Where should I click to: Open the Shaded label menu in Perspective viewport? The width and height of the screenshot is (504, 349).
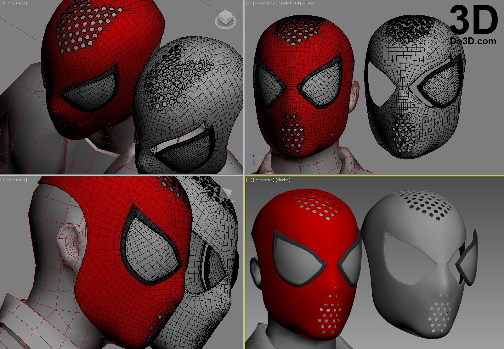[283, 180]
